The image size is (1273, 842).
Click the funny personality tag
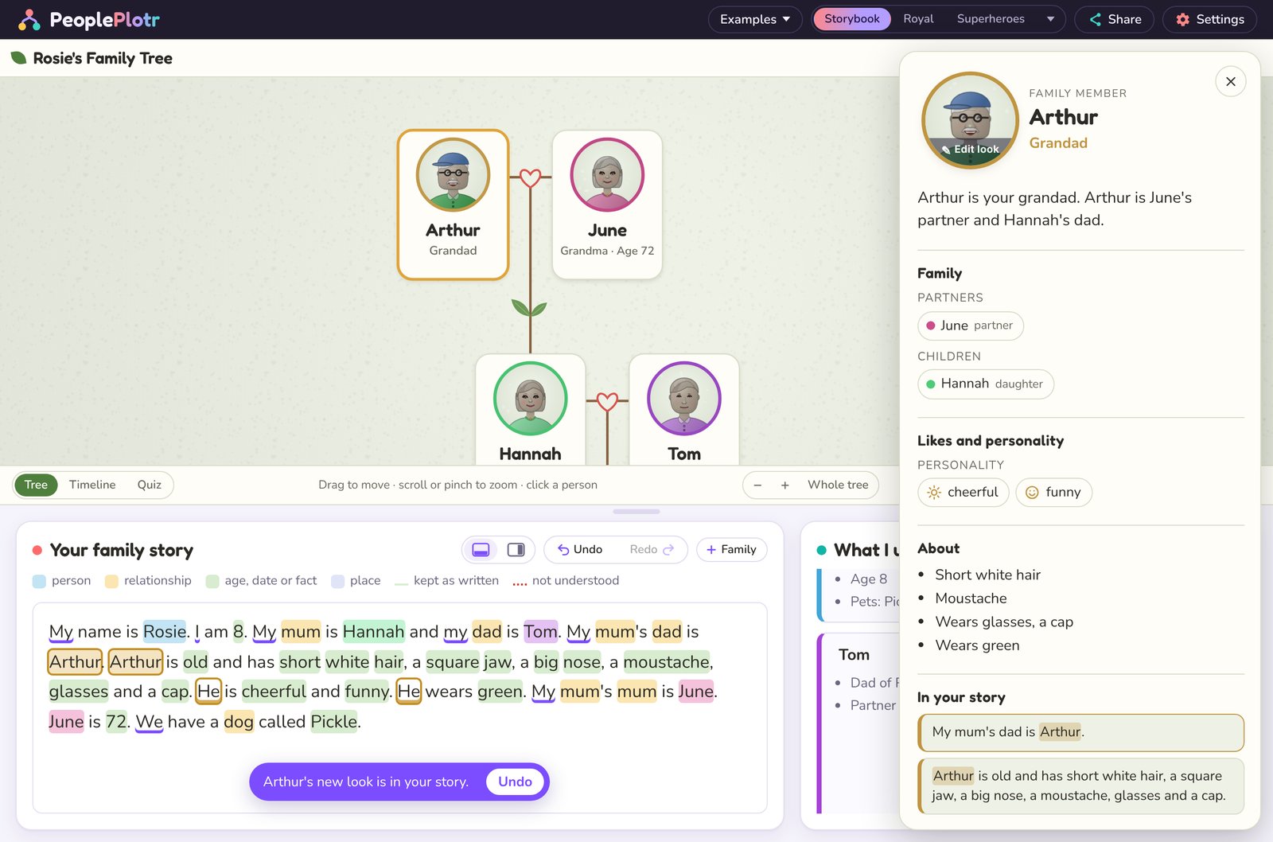(1053, 493)
